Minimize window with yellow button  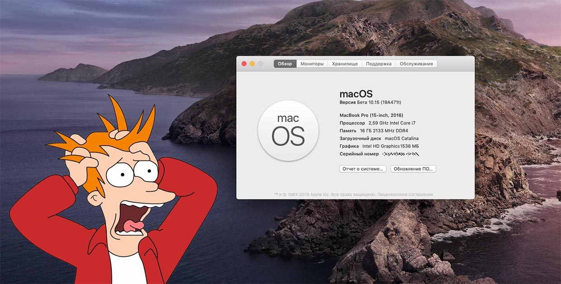(252, 64)
